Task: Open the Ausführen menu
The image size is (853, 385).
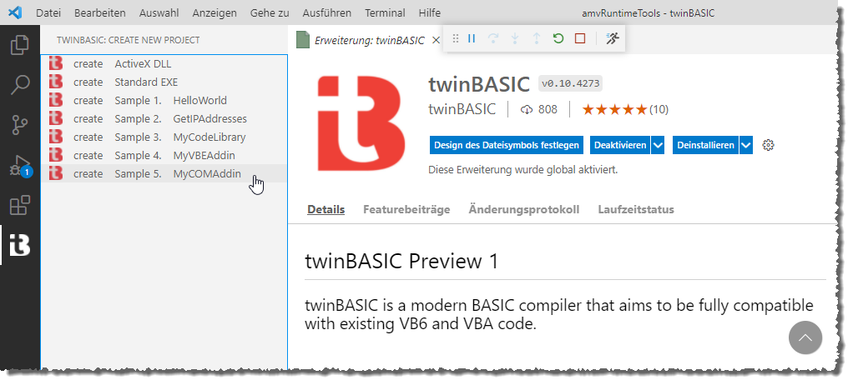Action: [x=326, y=12]
